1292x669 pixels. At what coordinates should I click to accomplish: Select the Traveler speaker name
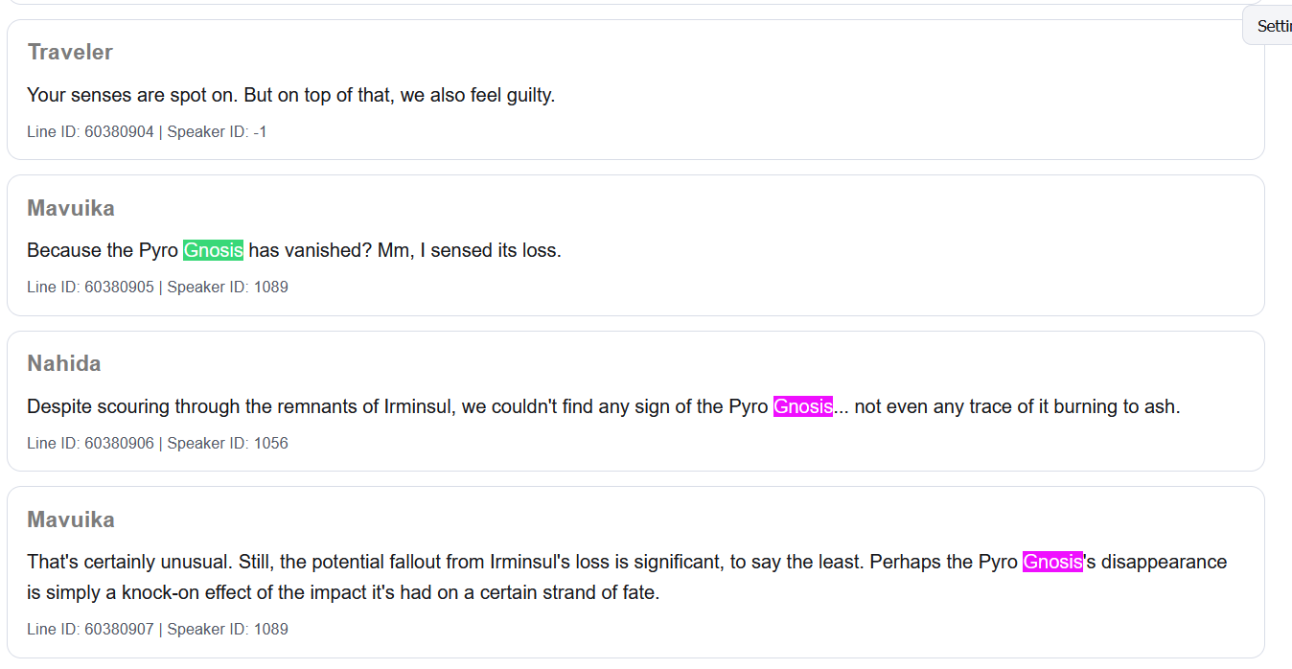(x=70, y=52)
